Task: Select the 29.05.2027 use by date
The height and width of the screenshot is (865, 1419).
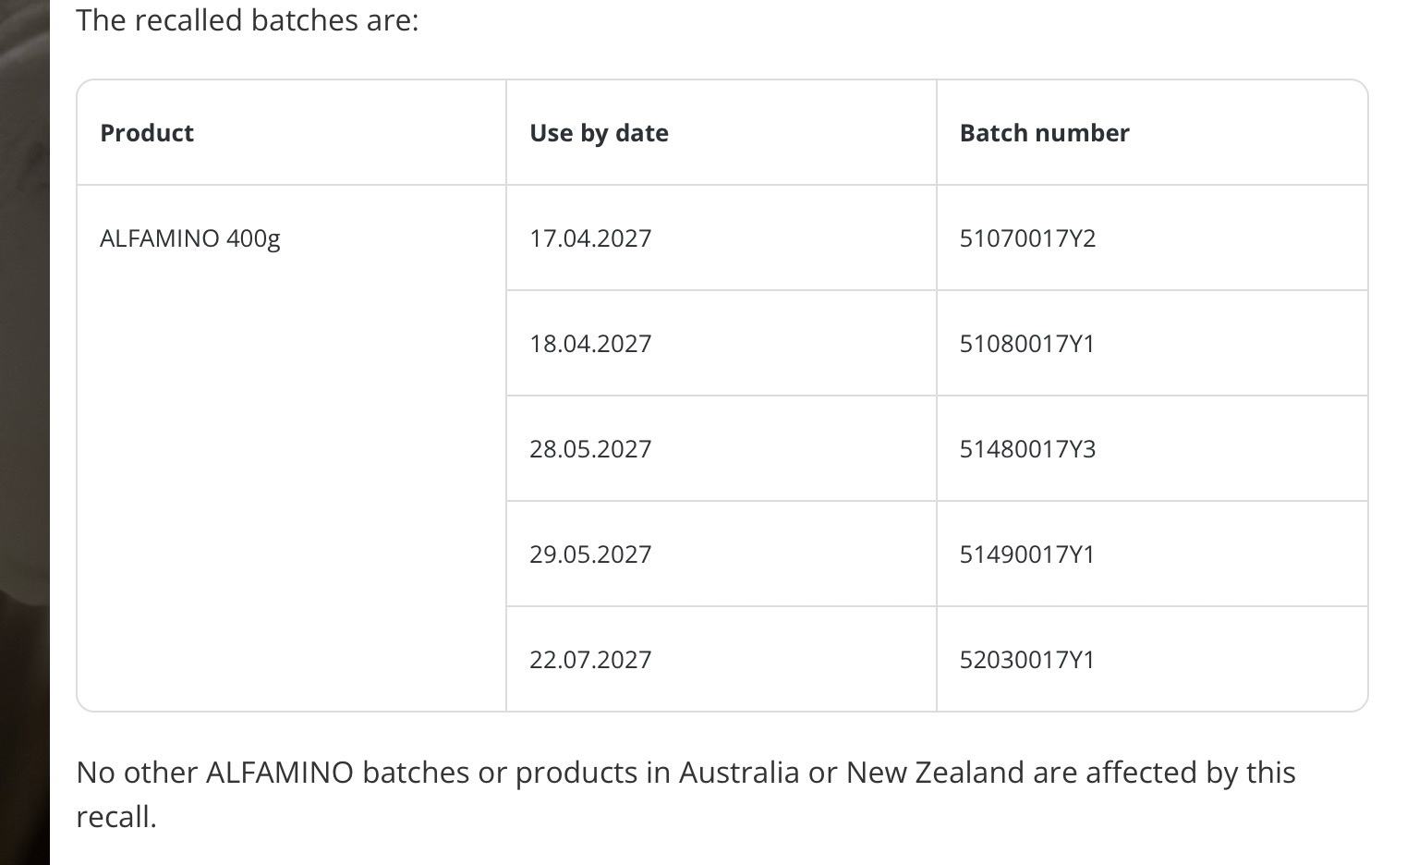Action: point(590,554)
